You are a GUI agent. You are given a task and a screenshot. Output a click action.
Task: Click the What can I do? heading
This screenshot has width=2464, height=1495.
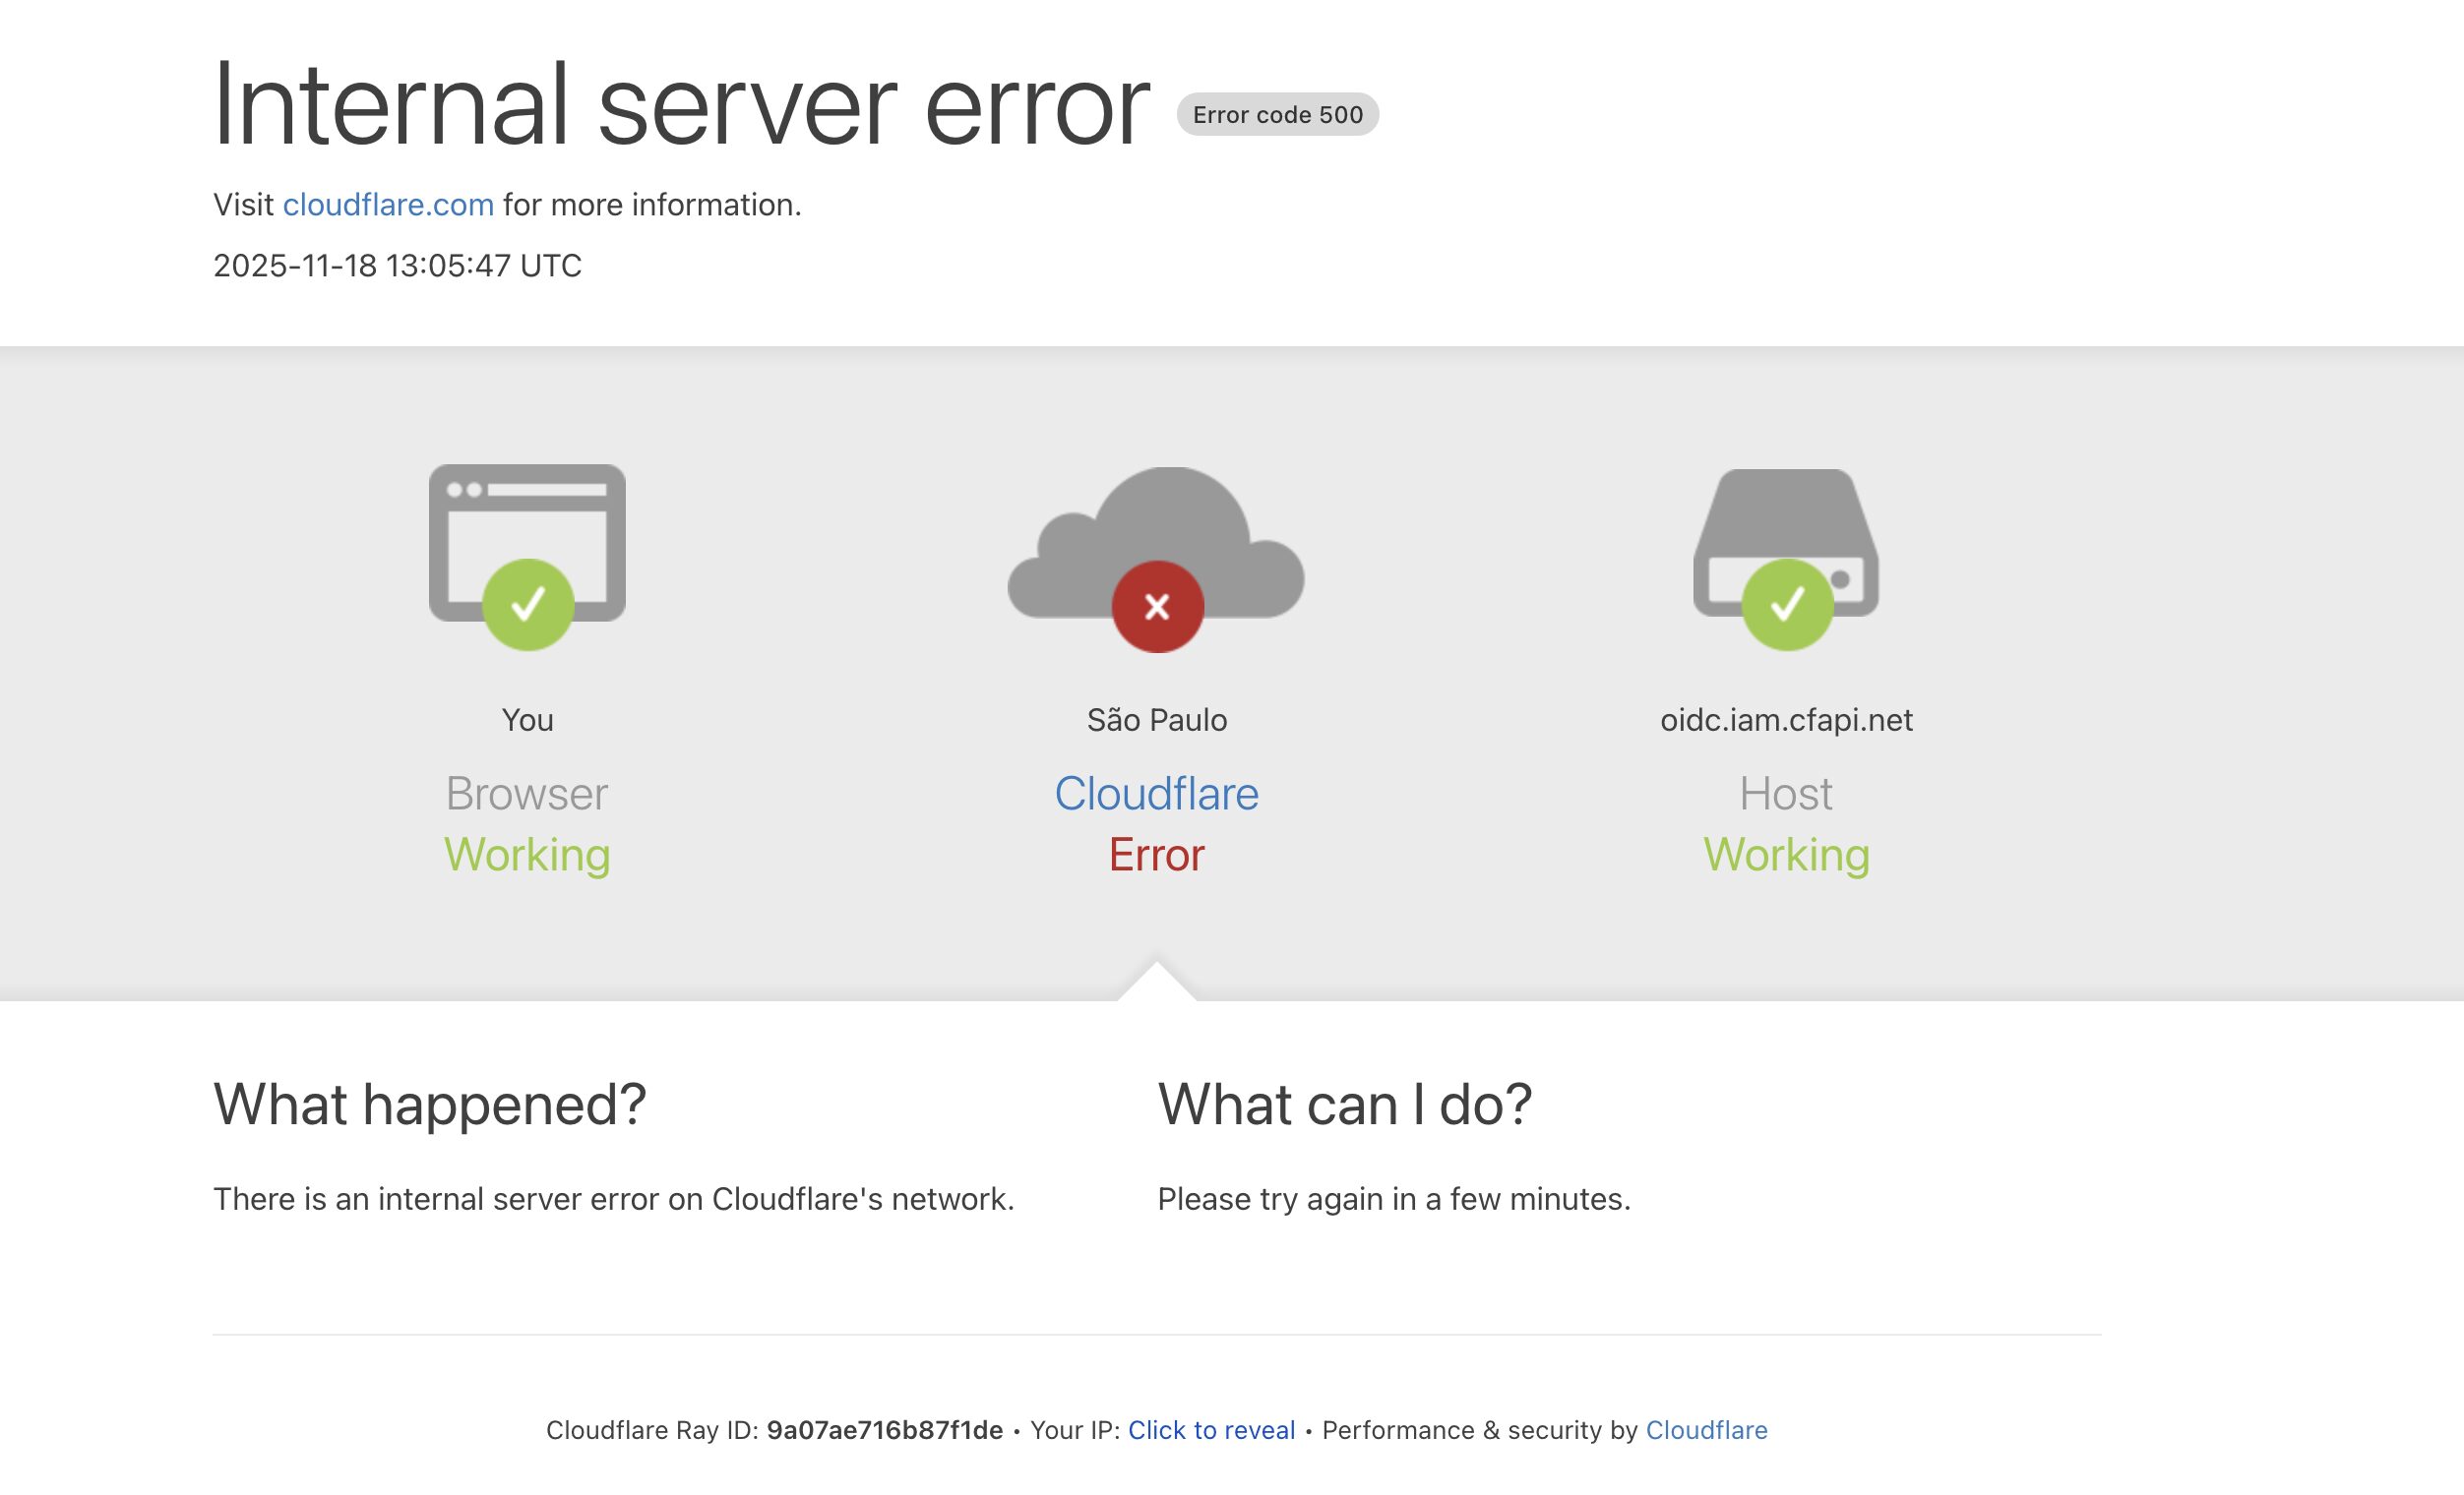1344,1106
